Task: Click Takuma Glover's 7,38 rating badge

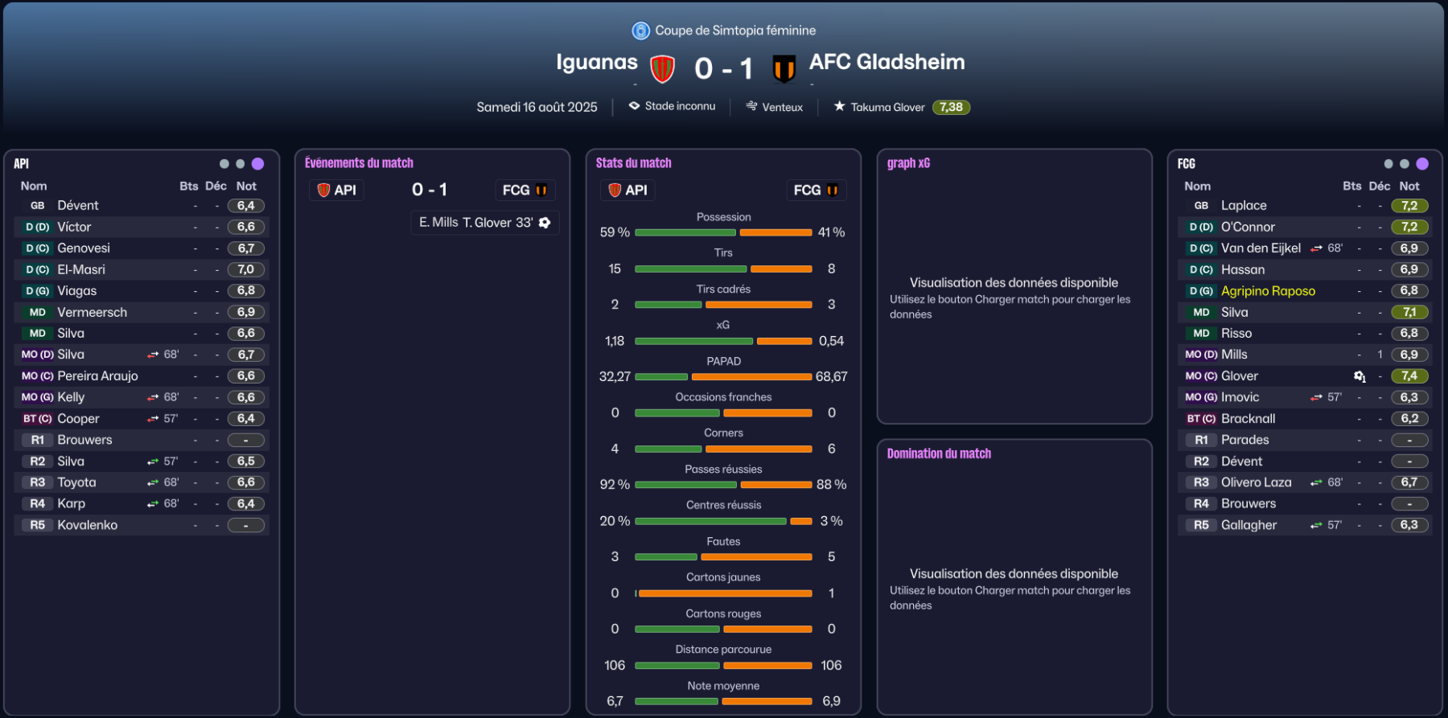Action: [x=951, y=107]
